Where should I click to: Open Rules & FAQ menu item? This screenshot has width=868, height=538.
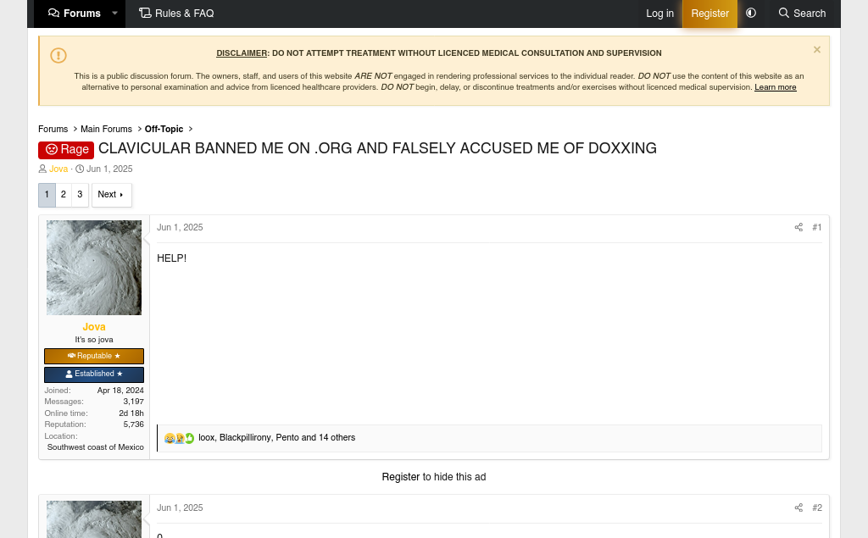[176, 14]
